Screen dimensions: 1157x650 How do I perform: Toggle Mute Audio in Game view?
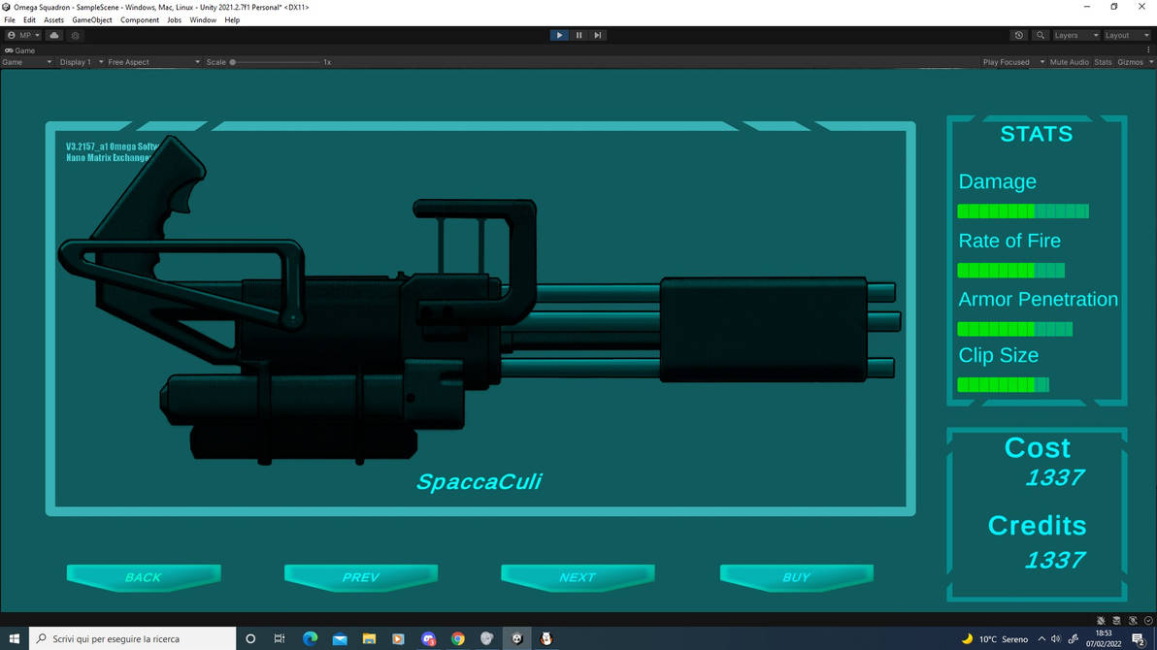point(1069,62)
